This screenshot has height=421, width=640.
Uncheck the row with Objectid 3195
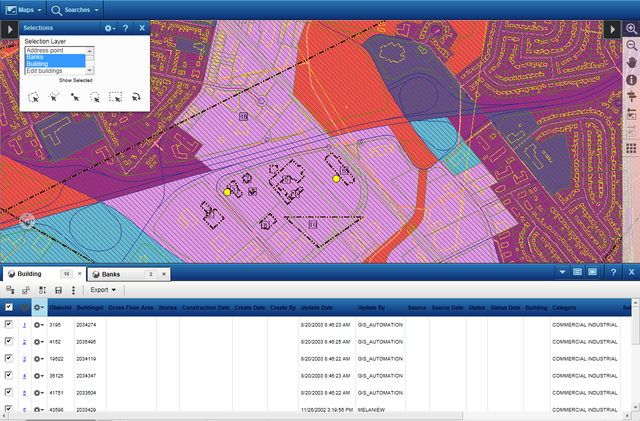coord(8,325)
